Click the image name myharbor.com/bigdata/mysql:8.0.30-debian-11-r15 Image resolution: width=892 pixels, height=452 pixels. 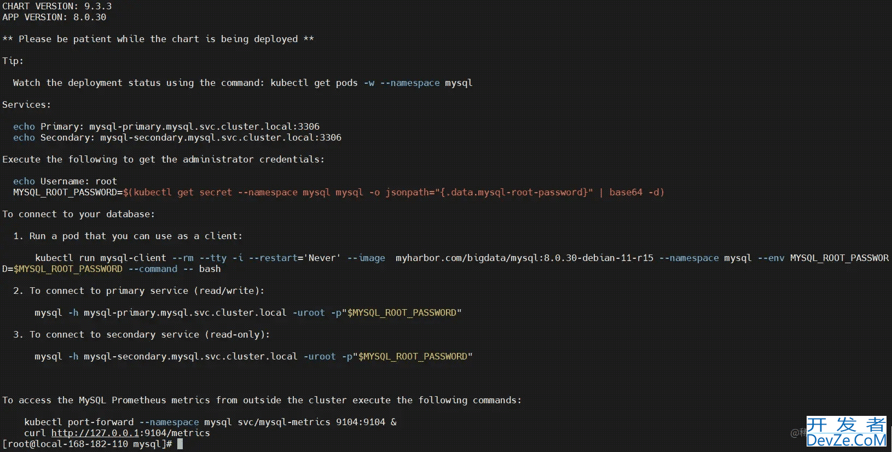click(x=525, y=258)
